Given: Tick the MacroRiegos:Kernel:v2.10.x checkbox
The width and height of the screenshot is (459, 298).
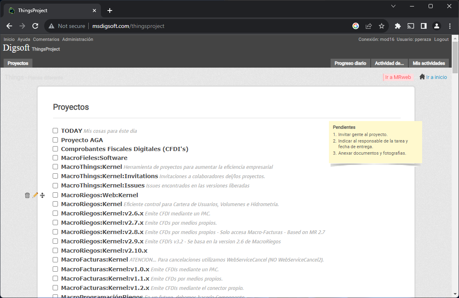Looking at the screenshot, I should [x=56, y=250].
